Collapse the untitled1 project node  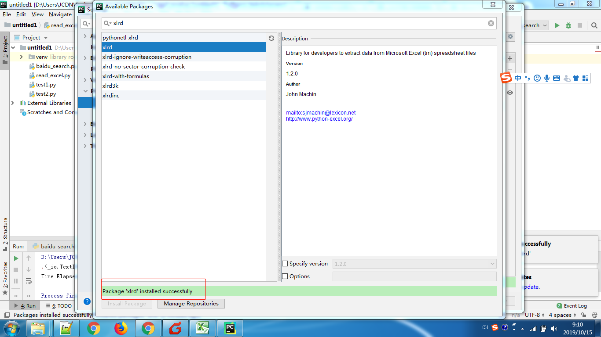point(13,47)
